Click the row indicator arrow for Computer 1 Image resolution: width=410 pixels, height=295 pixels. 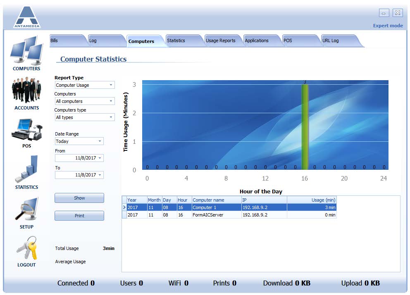pos(124,207)
